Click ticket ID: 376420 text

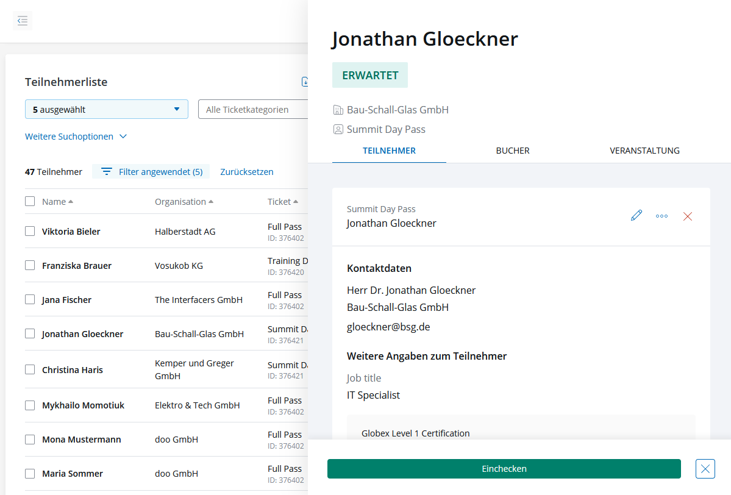pos(286,272)
